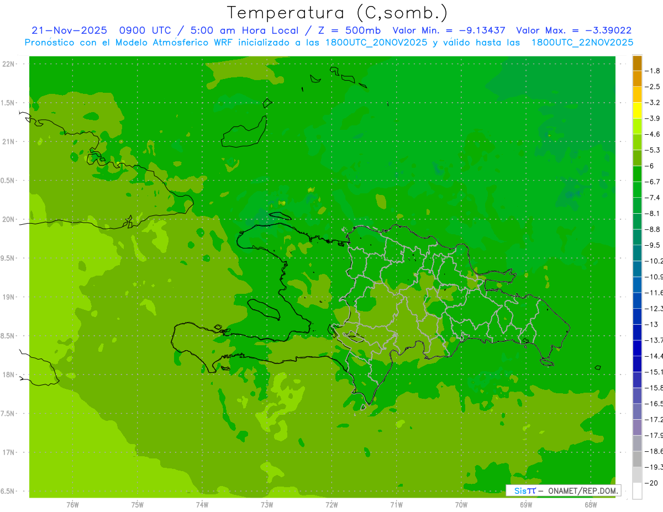
Task: Click the "72W" longitude label
Action: 331,505
